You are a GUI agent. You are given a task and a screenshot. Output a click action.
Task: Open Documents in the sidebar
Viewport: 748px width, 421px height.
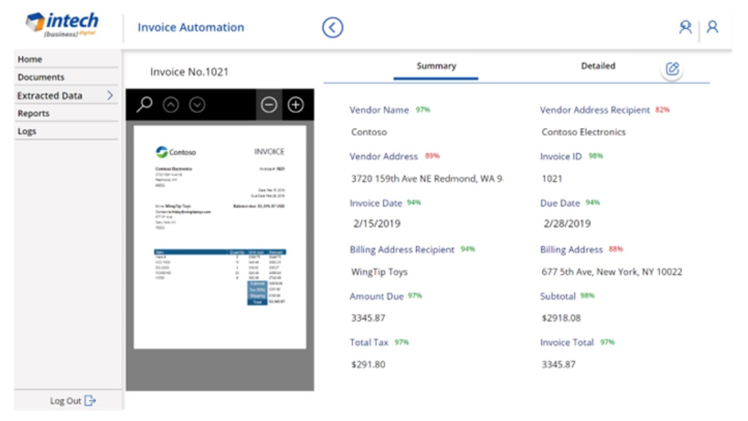(x=41, y=77)
